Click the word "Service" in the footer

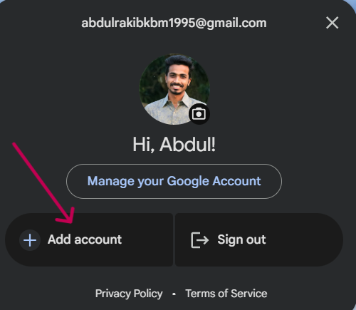tap(249, 294)
